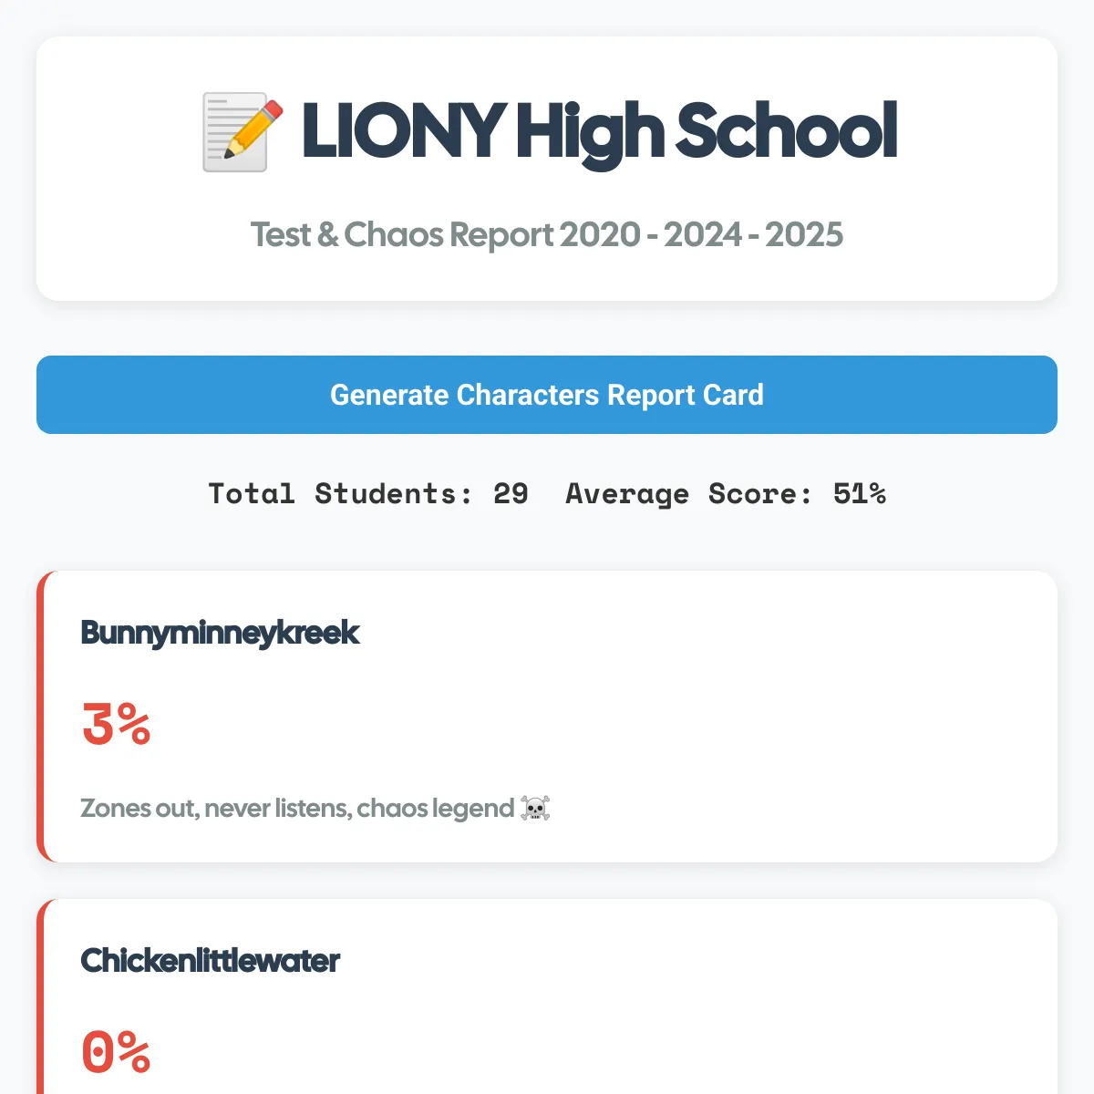1094x1094 pixels.
Task: Select the Bunnyminneykreek report card panel
Action: (547, 717)
